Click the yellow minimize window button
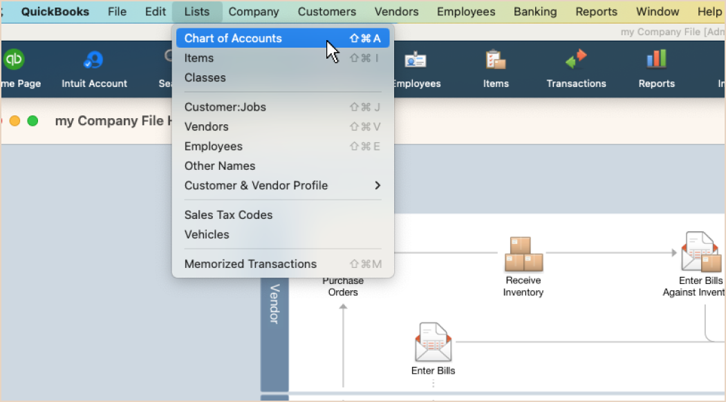This screenshot has width=726, height=402. [15, 121]
